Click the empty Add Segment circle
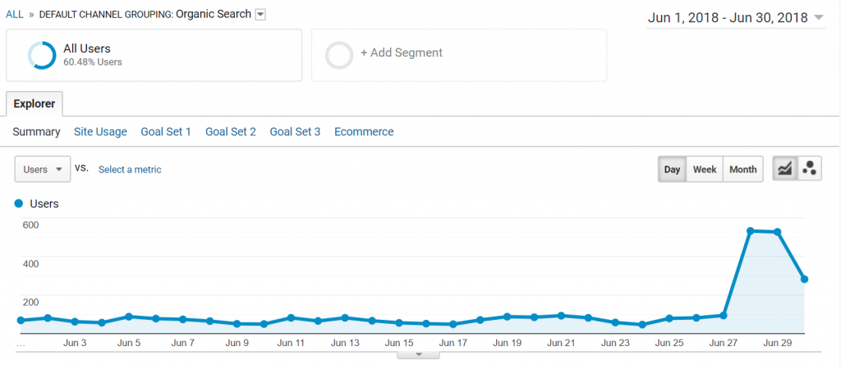Screen dimensions: 841x365 pyautogui.click(x=339, y=55)
